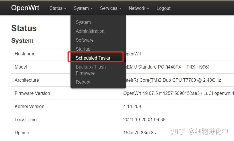Image resolution: width=234 pixels, height=141 pixels.
Task: Open the Services dropdown menu
Action: click(111, 8)
